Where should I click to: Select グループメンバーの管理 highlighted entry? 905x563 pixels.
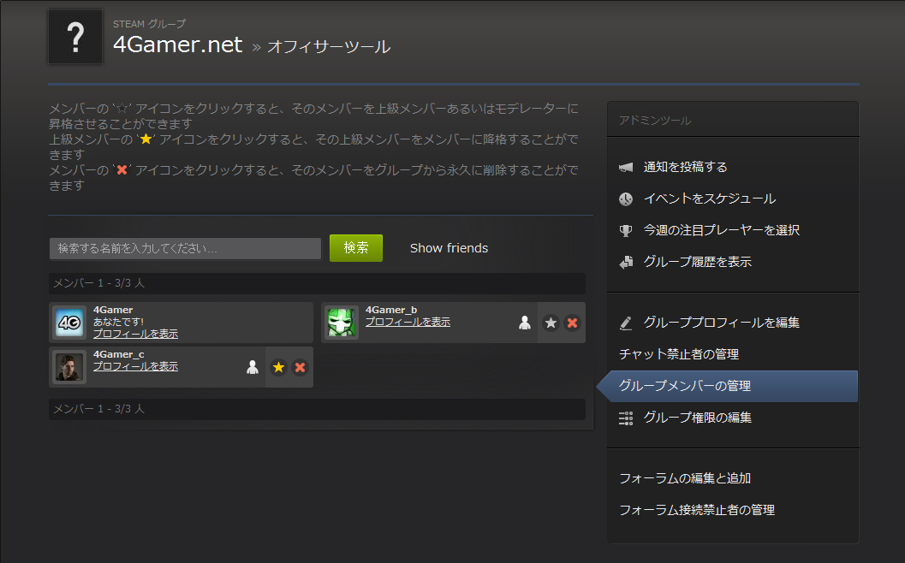729,386
